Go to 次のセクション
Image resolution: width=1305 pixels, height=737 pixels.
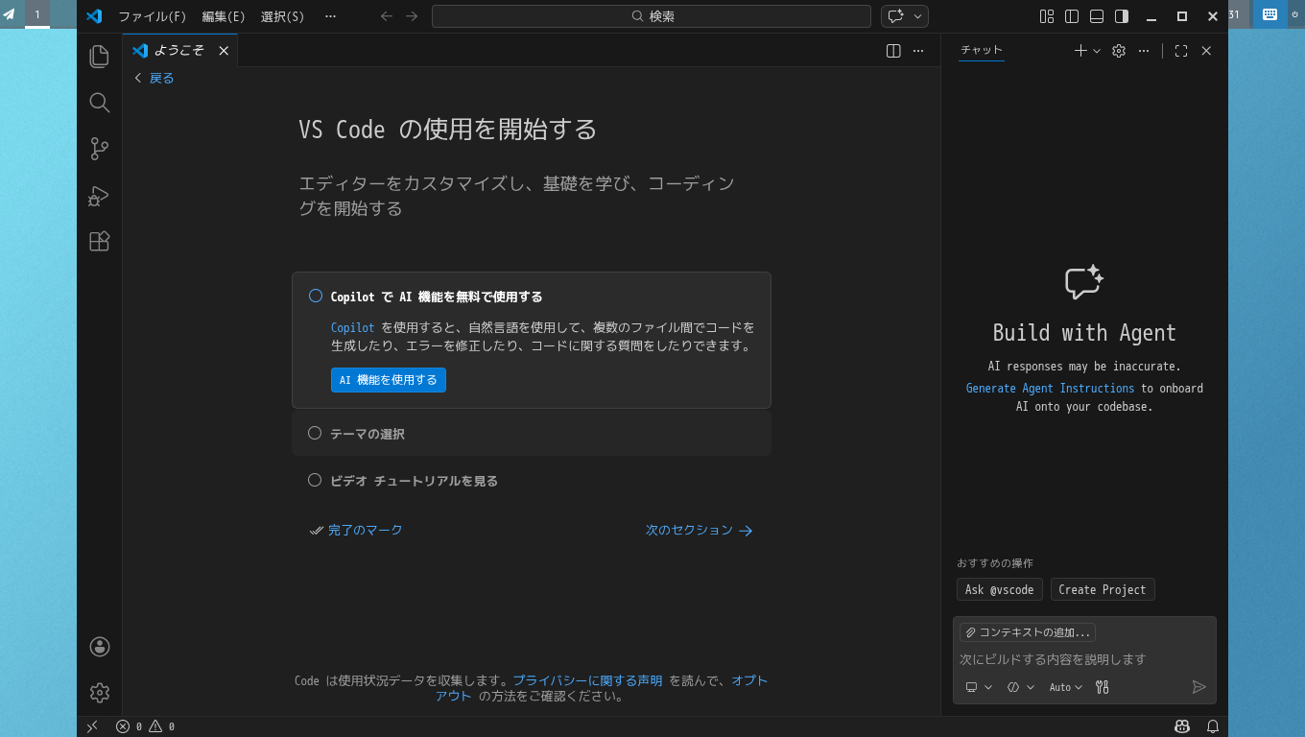pos(700,530)
